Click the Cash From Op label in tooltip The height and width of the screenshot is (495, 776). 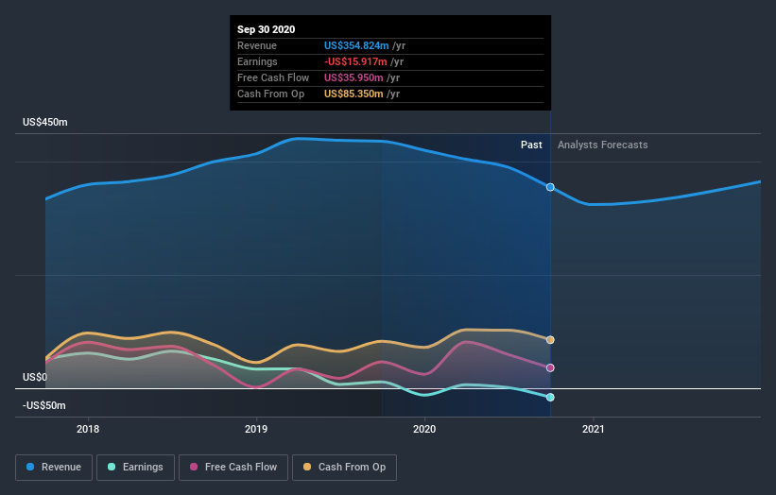point(270,94)
